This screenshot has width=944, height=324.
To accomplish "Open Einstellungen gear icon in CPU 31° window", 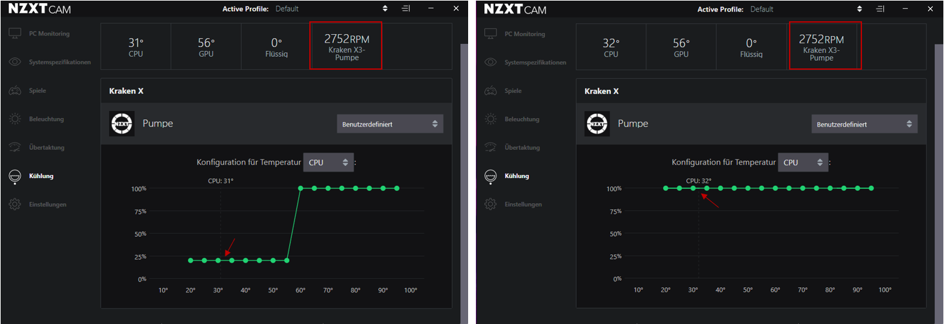I will [x=15, y=205].
